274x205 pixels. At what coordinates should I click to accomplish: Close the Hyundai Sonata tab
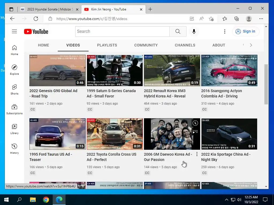[77, 9]
